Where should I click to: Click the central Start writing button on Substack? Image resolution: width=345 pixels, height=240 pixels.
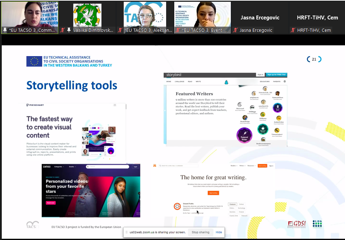[x=213, y=193]
